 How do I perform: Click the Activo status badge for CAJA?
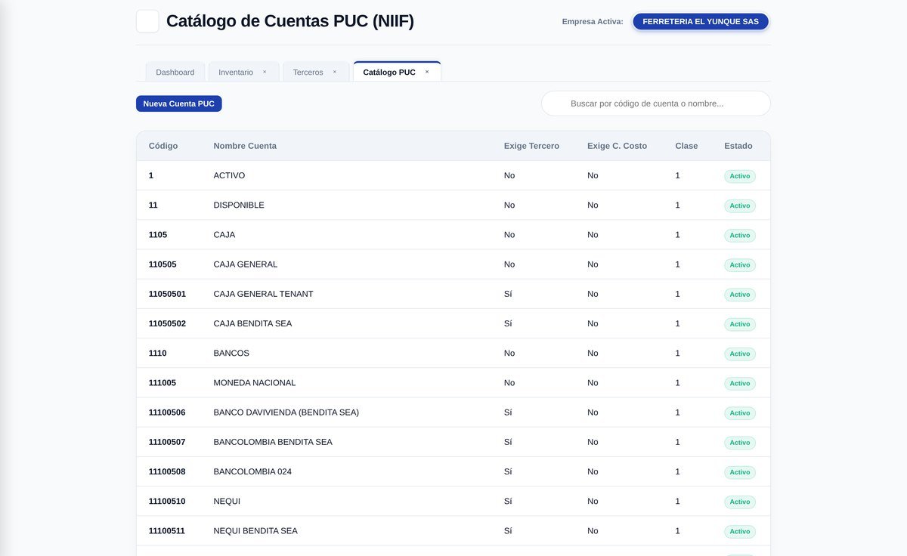(740, 235)
